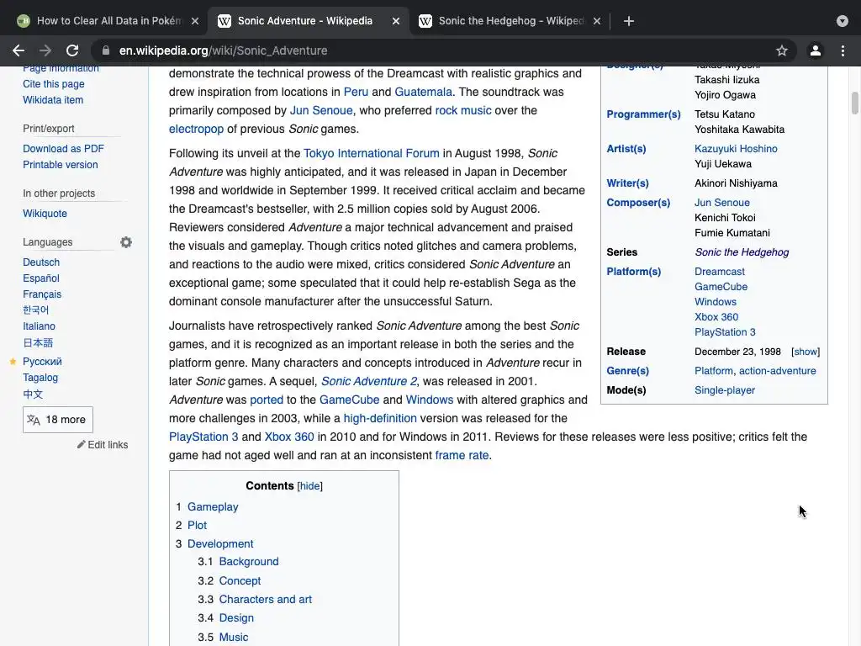Screen dimensions: 861x646
Task: Open Jun Senoue link in article text
Action: [321, 110]
